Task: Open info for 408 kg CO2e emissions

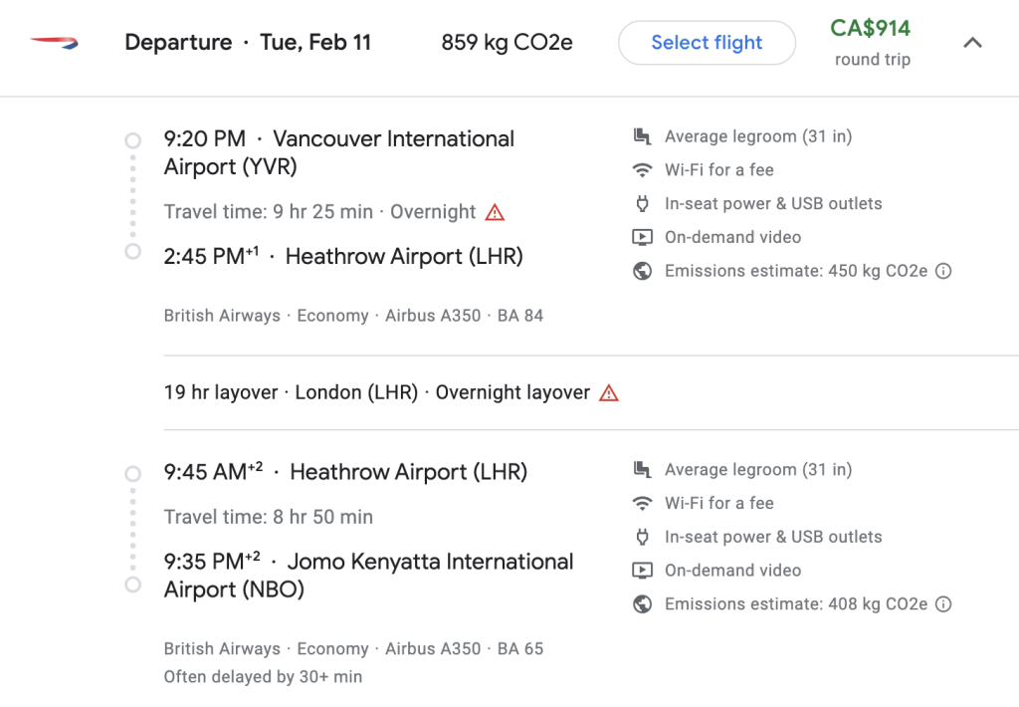Action: [943, 604]
